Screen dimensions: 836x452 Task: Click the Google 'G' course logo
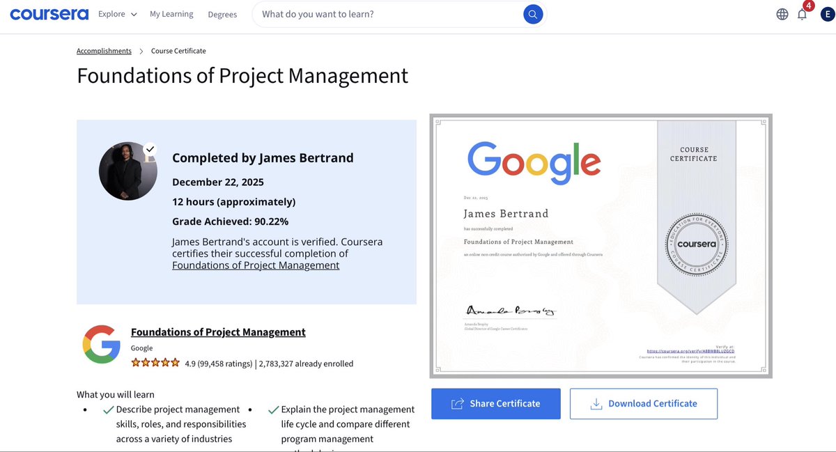[x=102, y=344]
